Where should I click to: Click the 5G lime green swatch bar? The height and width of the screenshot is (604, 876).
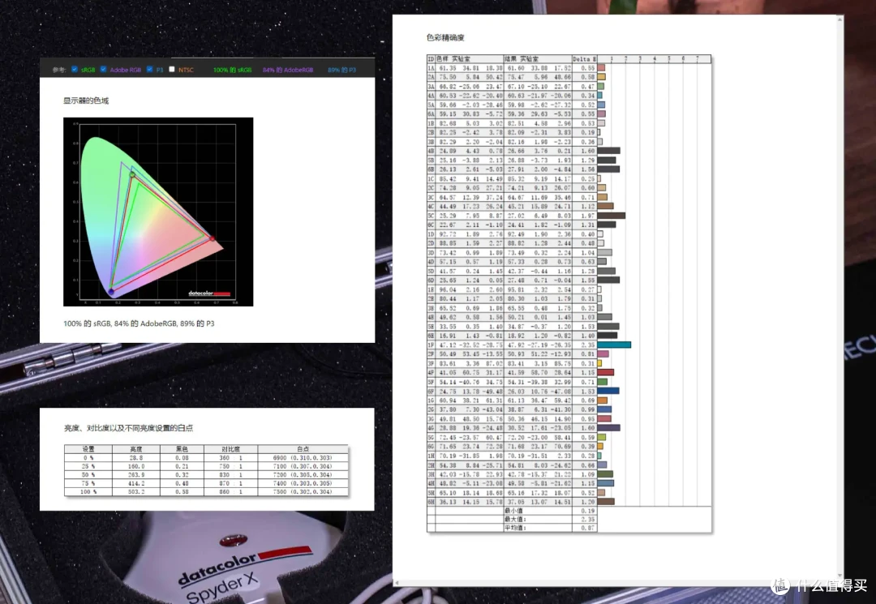pyautogui.click(x=602, y=437)
